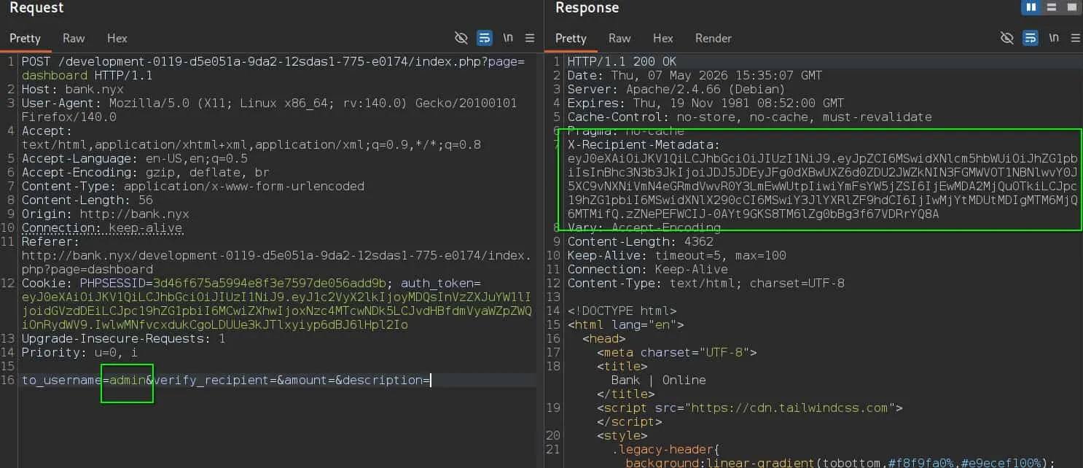Switch Response view to Pretty tab

pyautogui.click(x=571, y=38)
